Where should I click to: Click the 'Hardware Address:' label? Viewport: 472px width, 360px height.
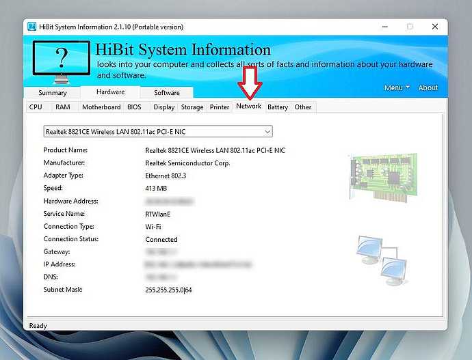[x=70, y=201]
